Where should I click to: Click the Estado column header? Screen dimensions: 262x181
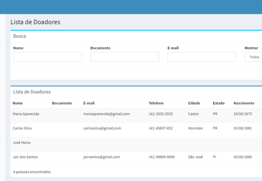pos(219,103)
